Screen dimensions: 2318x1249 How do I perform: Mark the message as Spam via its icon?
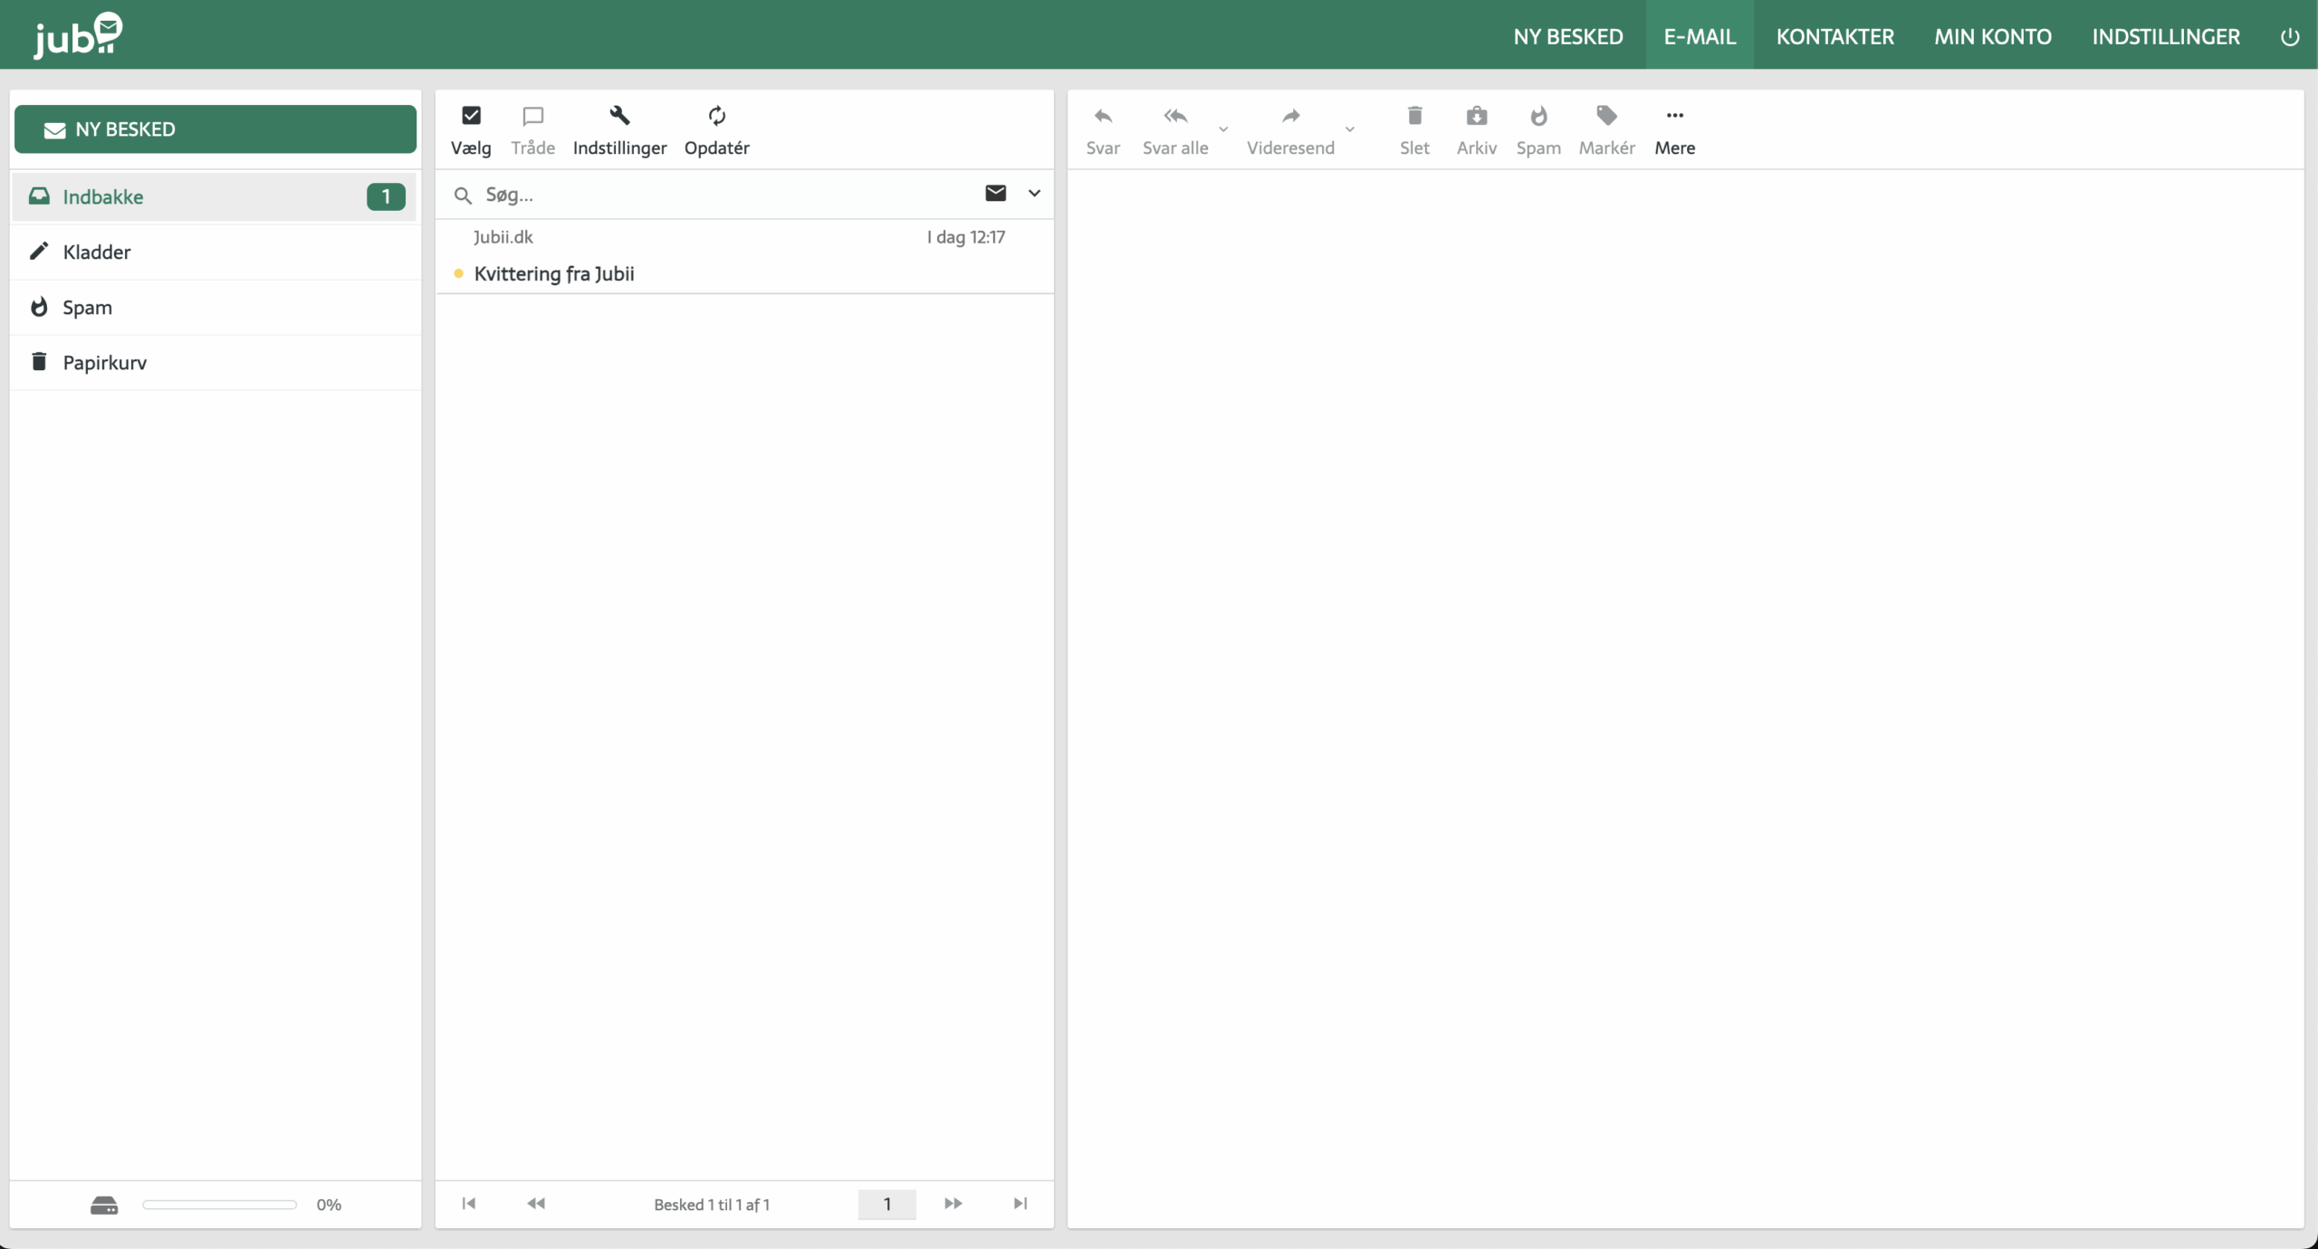tap(1538, 117)
